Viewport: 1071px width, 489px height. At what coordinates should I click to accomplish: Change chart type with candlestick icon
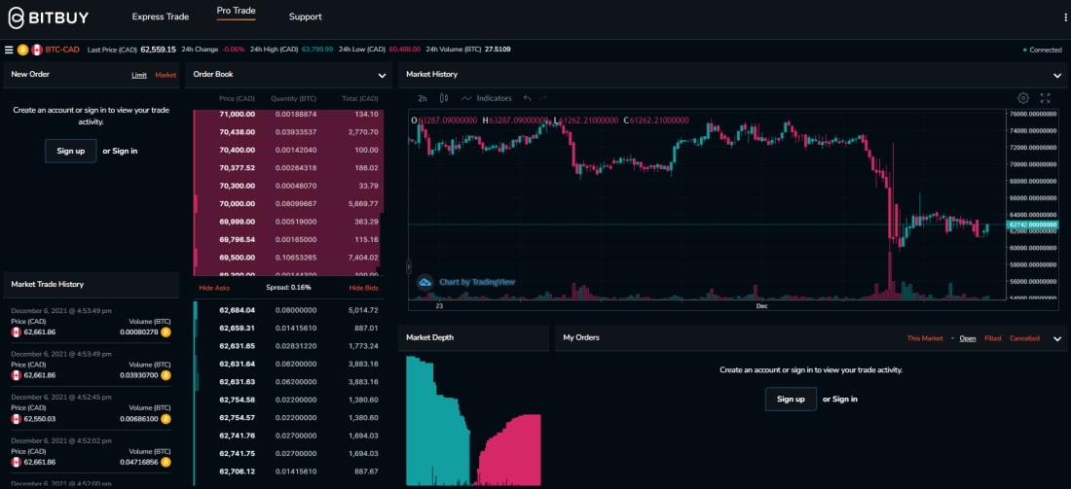(x=444, y=98)
